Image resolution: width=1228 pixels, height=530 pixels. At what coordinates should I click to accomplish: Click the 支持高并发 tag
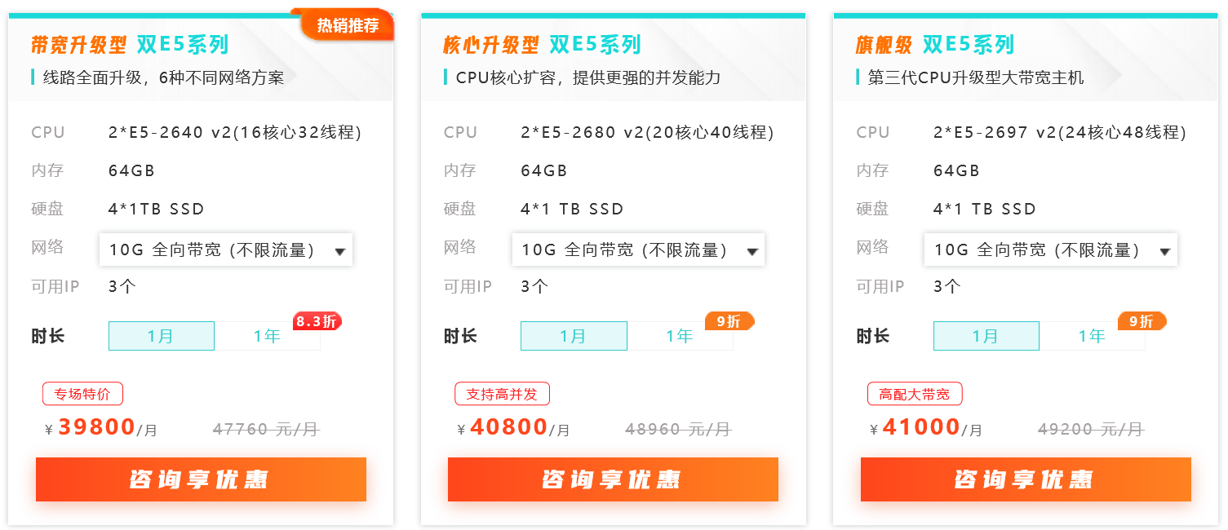[502, 395]
